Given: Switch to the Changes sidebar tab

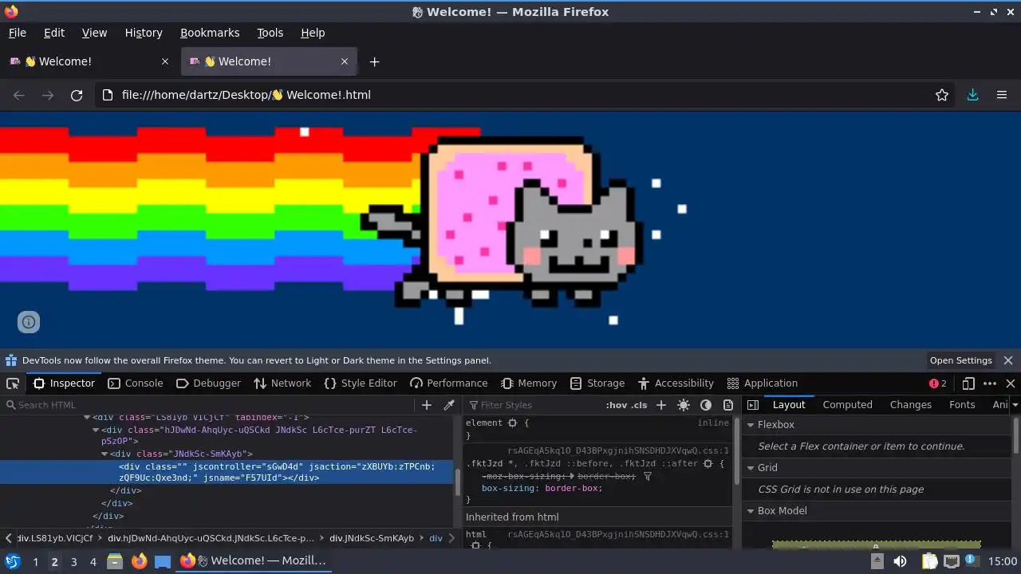Looking at the screenshot, I should 910,405.
